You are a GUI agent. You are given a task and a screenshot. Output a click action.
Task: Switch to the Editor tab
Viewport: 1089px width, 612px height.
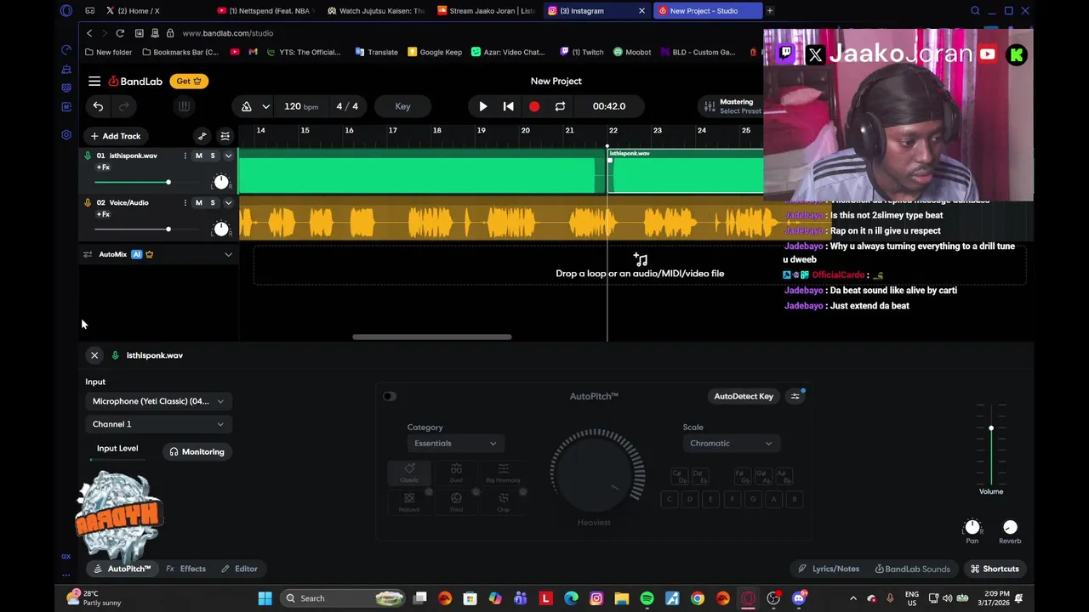[239, 569]
